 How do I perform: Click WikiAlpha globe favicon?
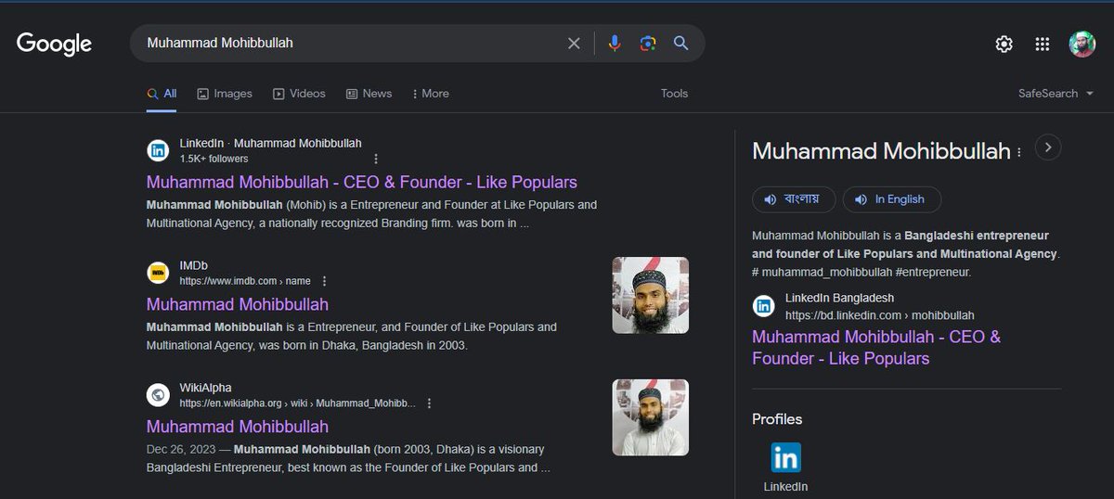(158, 395)
